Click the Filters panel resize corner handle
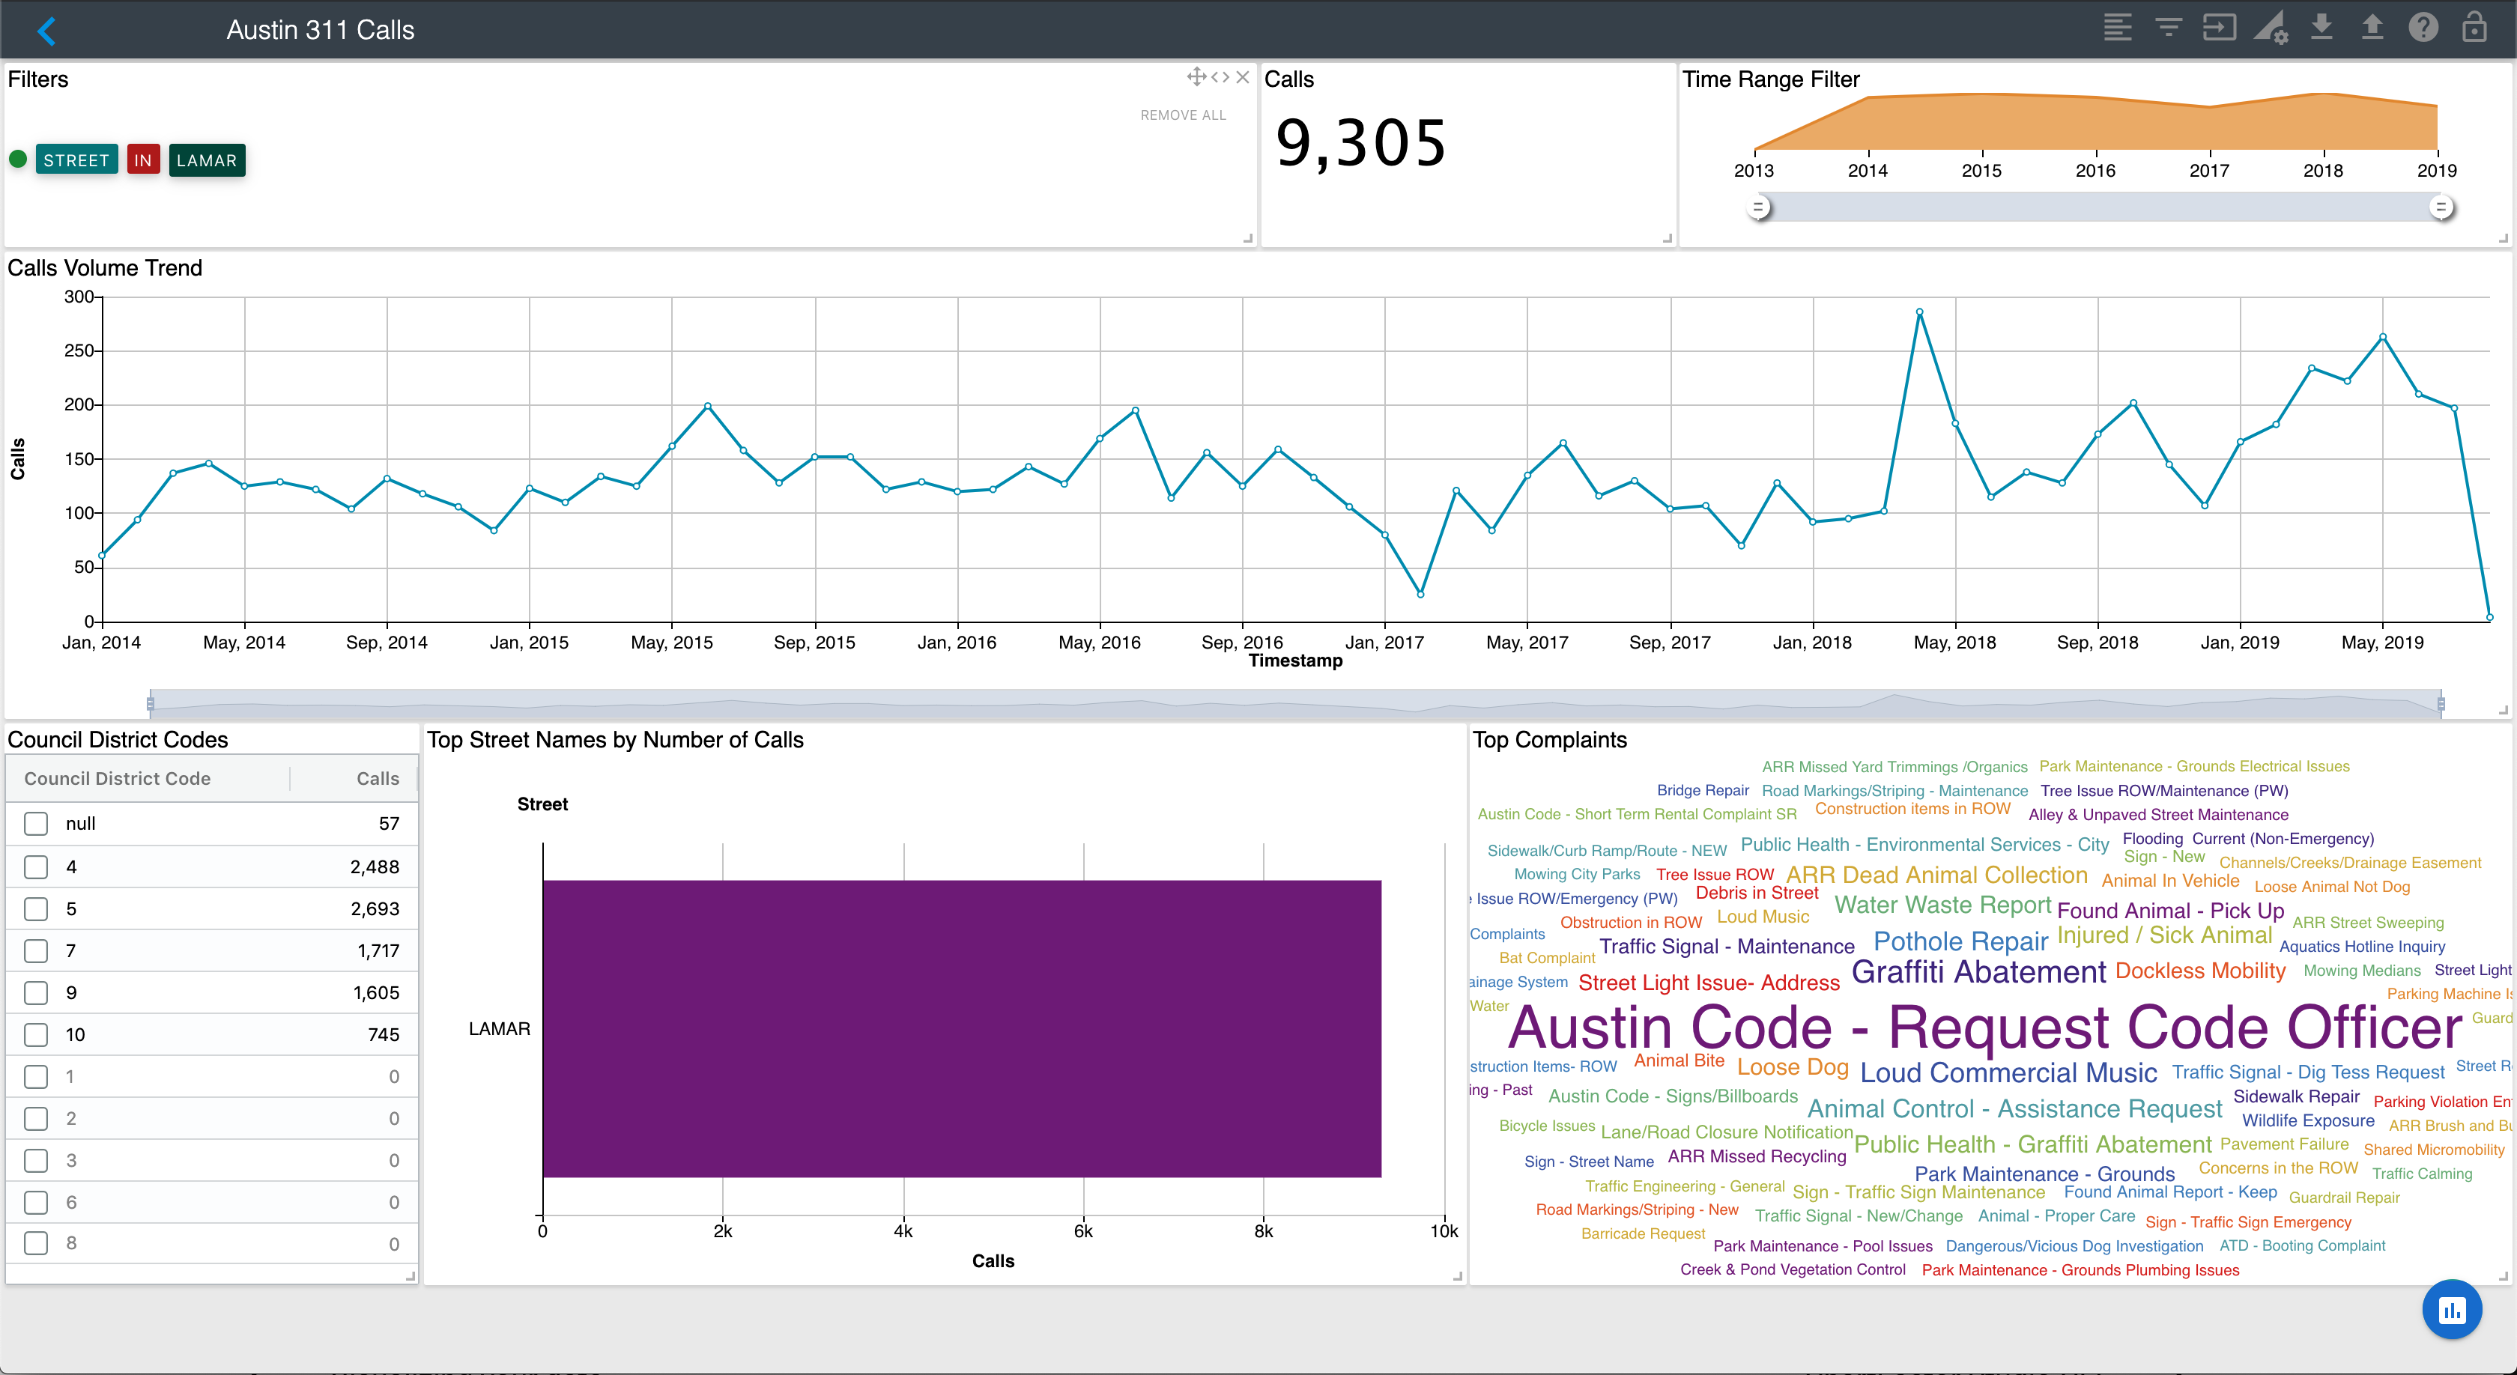2517x1375 pixels. click(x=1248, y=238)
